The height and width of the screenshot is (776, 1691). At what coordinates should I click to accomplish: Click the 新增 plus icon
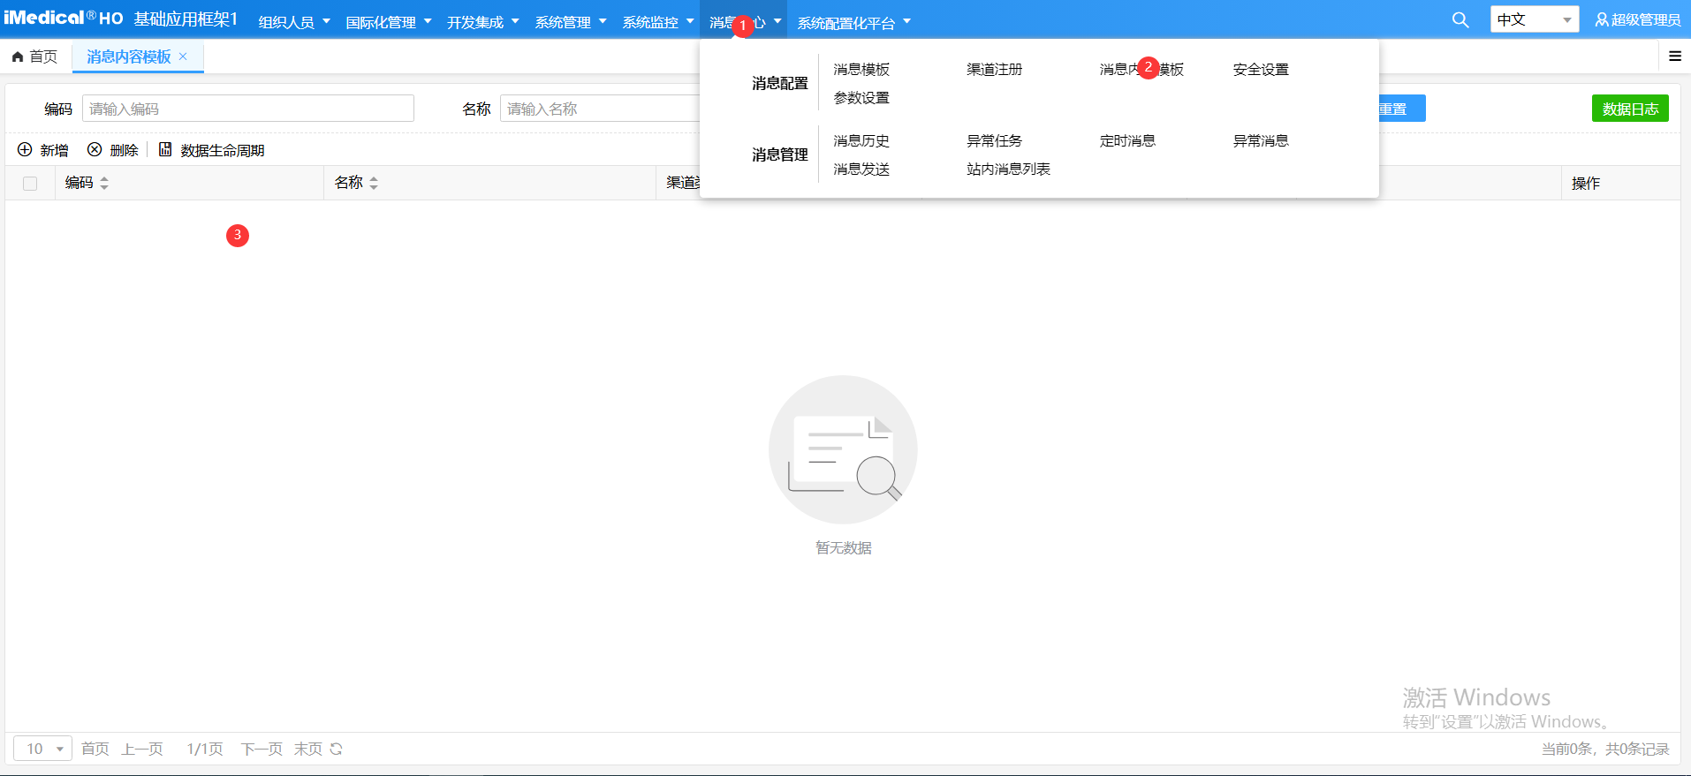click(x=25, y=150)
